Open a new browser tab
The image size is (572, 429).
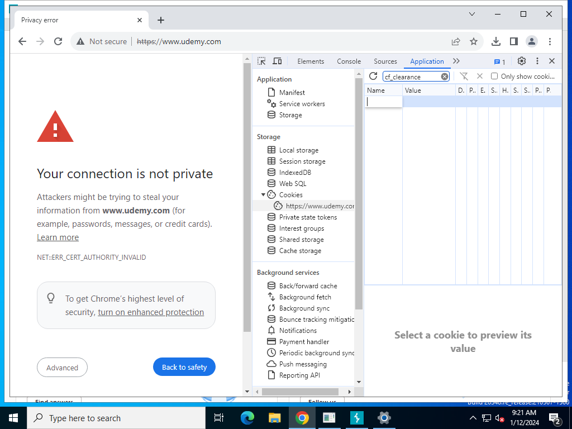click(x=161, y=20)
